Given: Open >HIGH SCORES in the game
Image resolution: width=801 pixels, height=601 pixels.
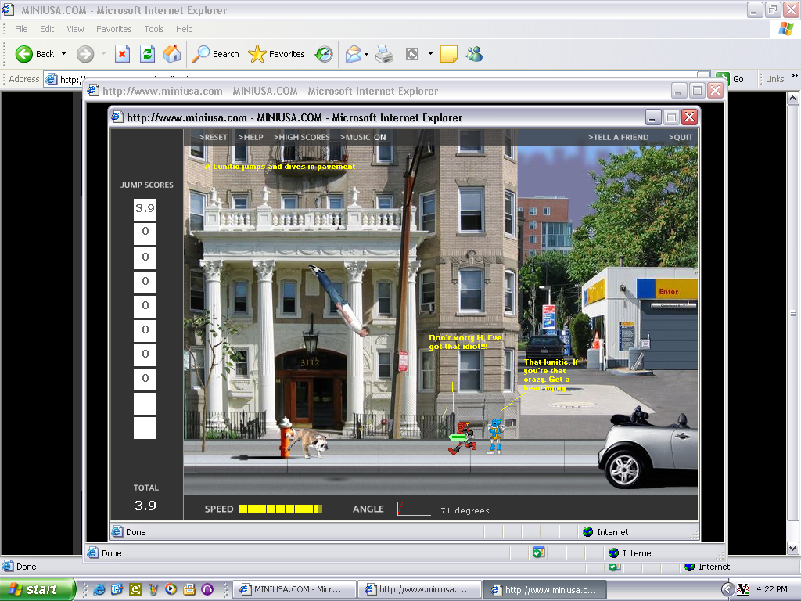Looking at the screenshot, I should 301,137.
